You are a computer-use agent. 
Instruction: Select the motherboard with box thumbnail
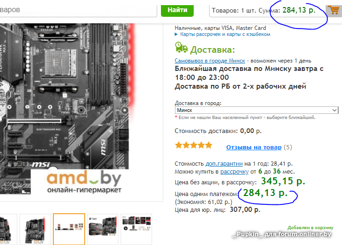(x=103, y=229)
